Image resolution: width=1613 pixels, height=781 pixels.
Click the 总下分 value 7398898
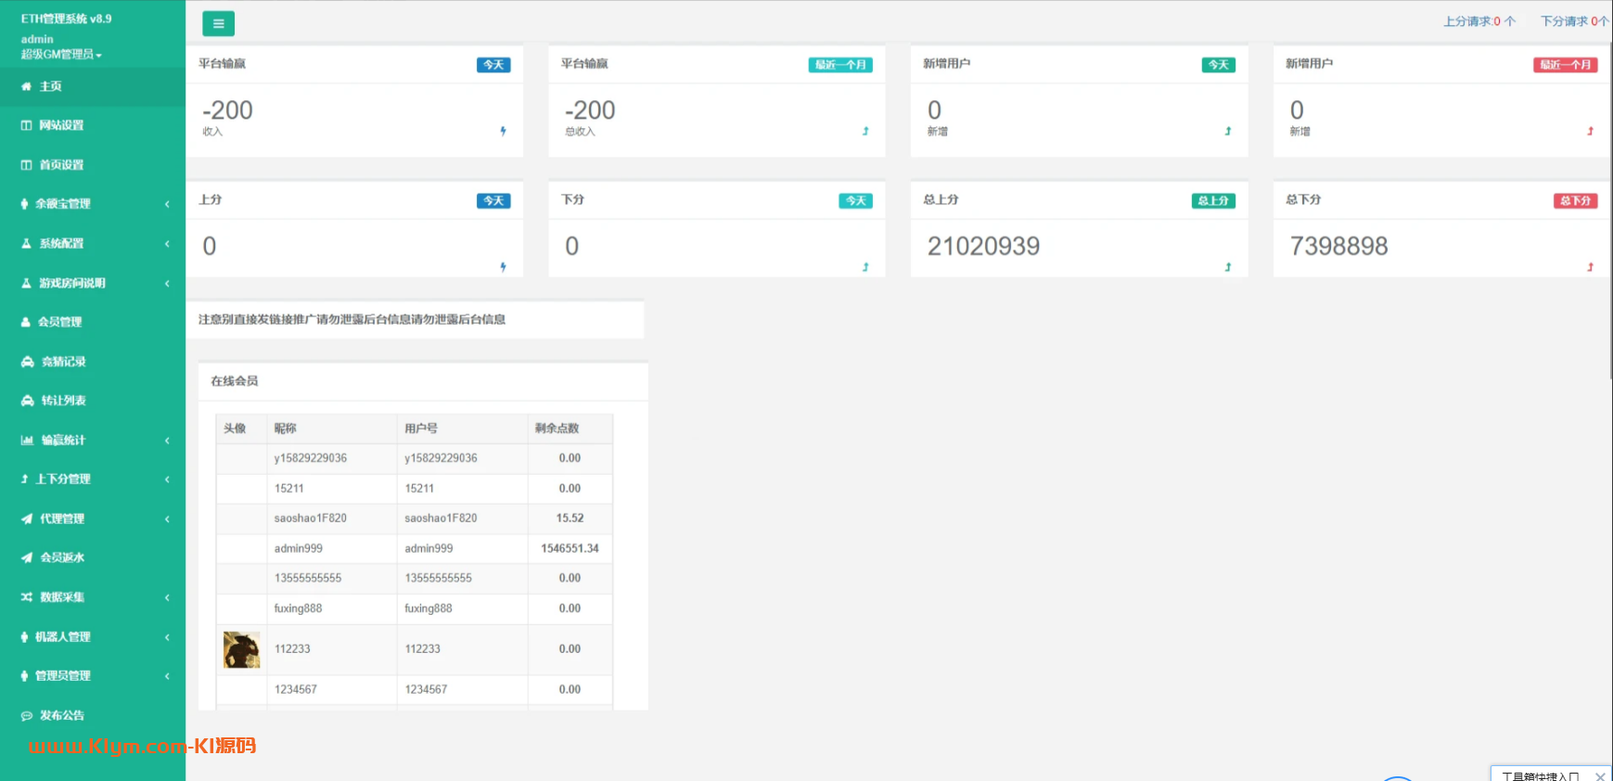pyautogui.click(x=1338, y=246)
